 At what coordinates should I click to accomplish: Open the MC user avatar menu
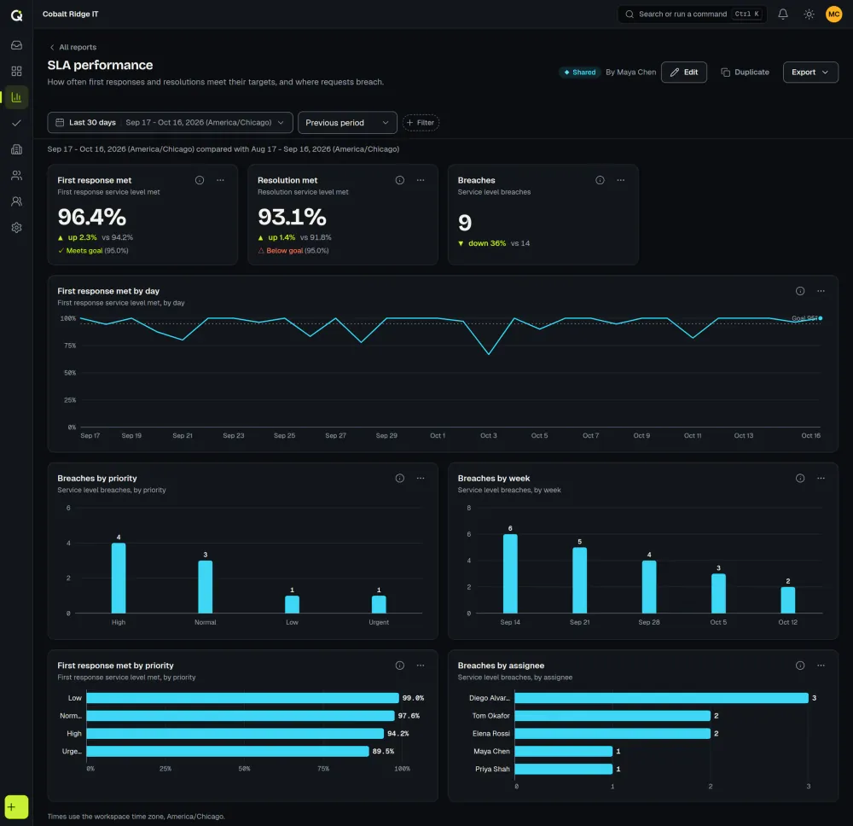[833, 15]
